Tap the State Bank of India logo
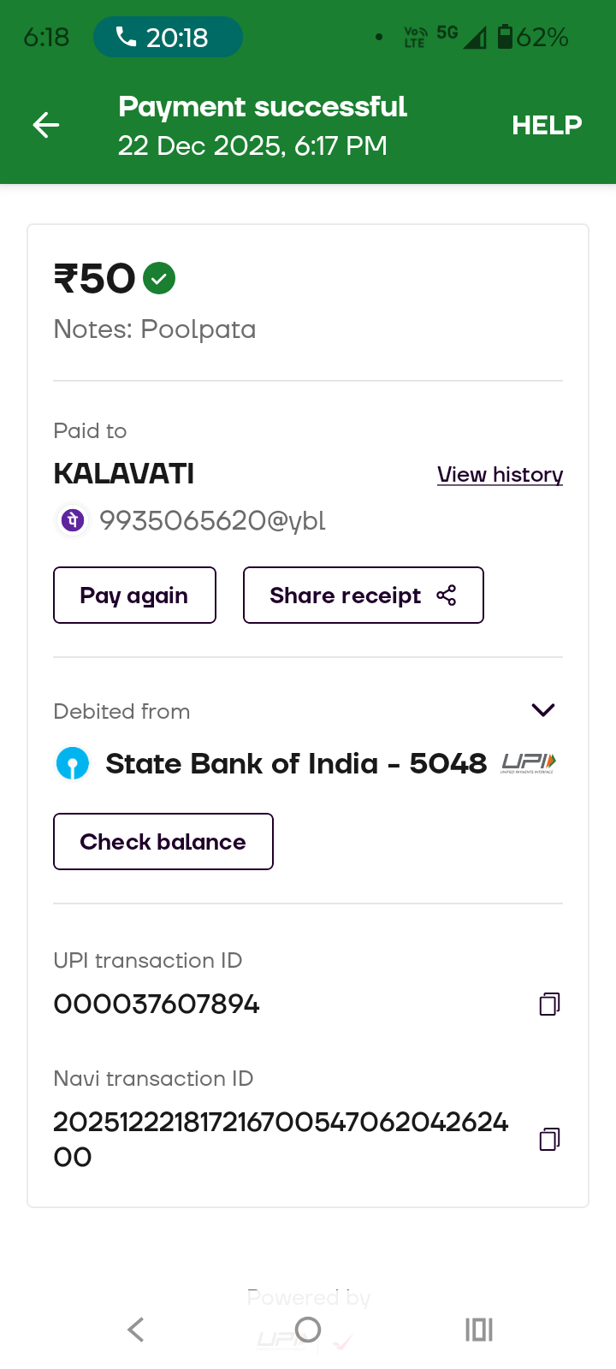Viewport: 616px width, 1369px height. point(73,763)
